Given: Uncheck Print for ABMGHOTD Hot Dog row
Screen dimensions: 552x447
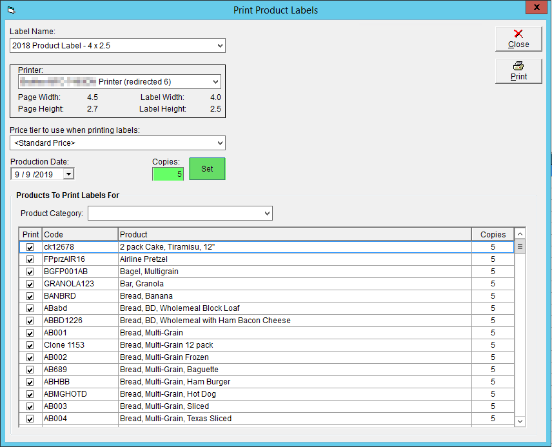Looking at the screenshot, I should pyautogui.click(x=30, y=394).
